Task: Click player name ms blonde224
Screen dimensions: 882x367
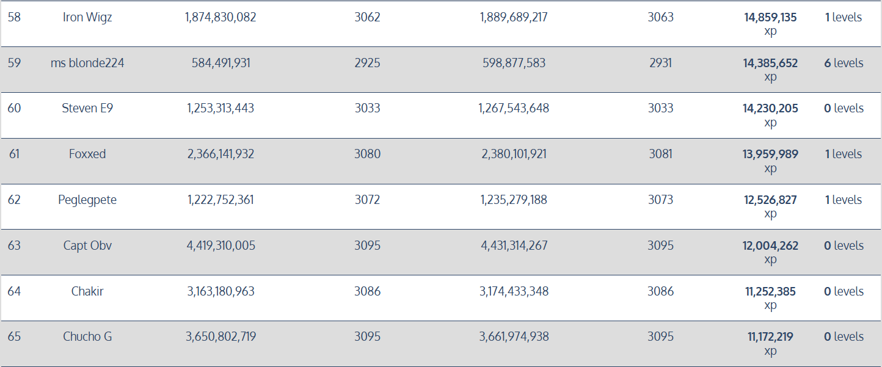Action: 87,63
